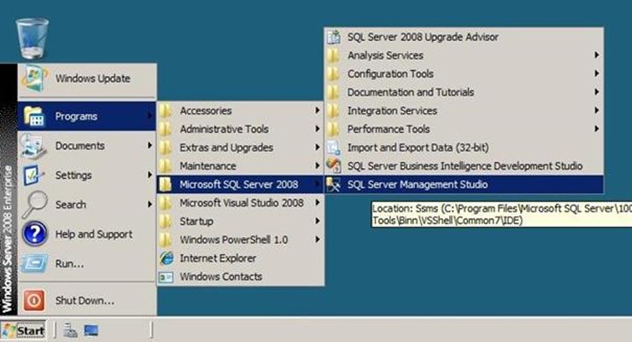Image resolution: width=632 pixels, height=342 pixels.
Task: Click the Internet Explorer icon
Action: (x=166, y=258)
